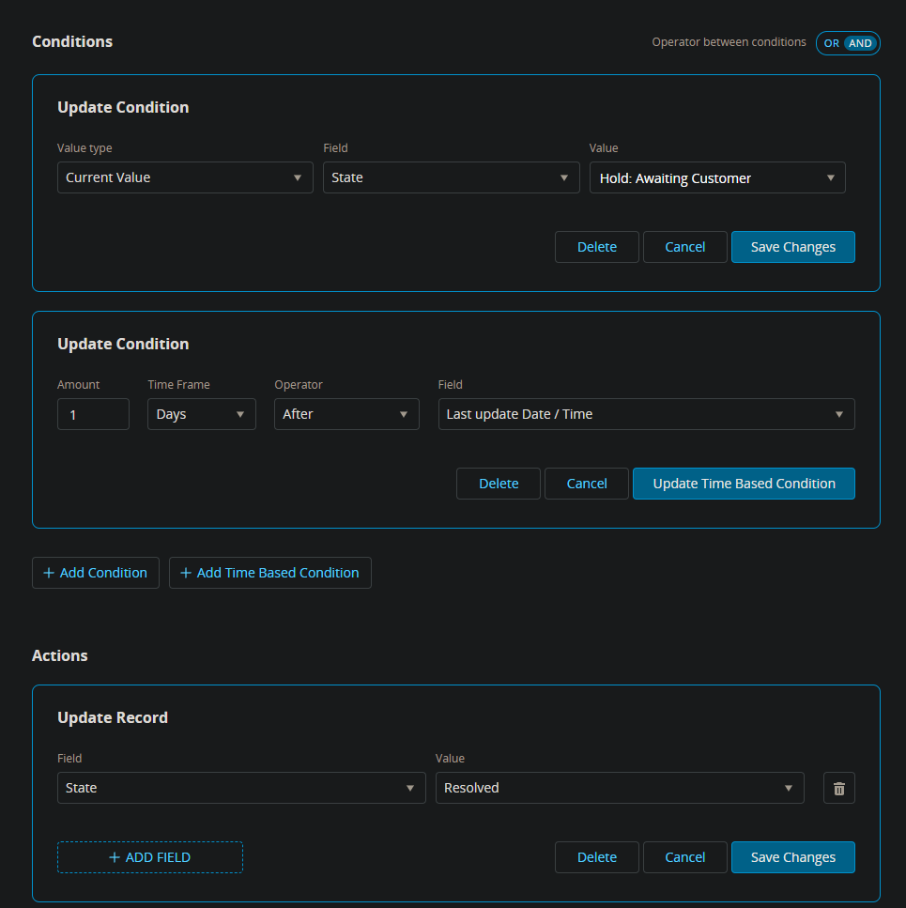Image resolution: width=906 pixels, height=908 pixels.
Task: Switch condition operator to OR
Action: [x=831, y=43]
